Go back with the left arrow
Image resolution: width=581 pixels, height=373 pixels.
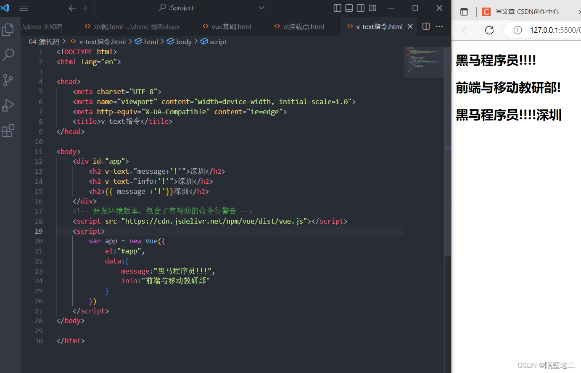point(72,8)
